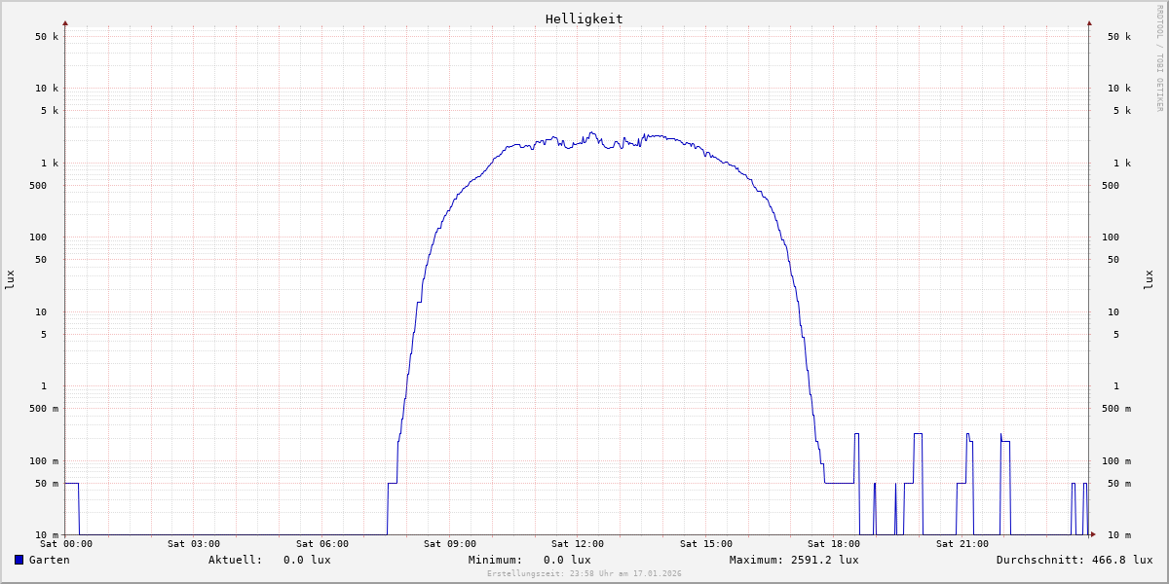
Task: Click the Minimum 0.0 lux value
Action: (x=567, y=560)
